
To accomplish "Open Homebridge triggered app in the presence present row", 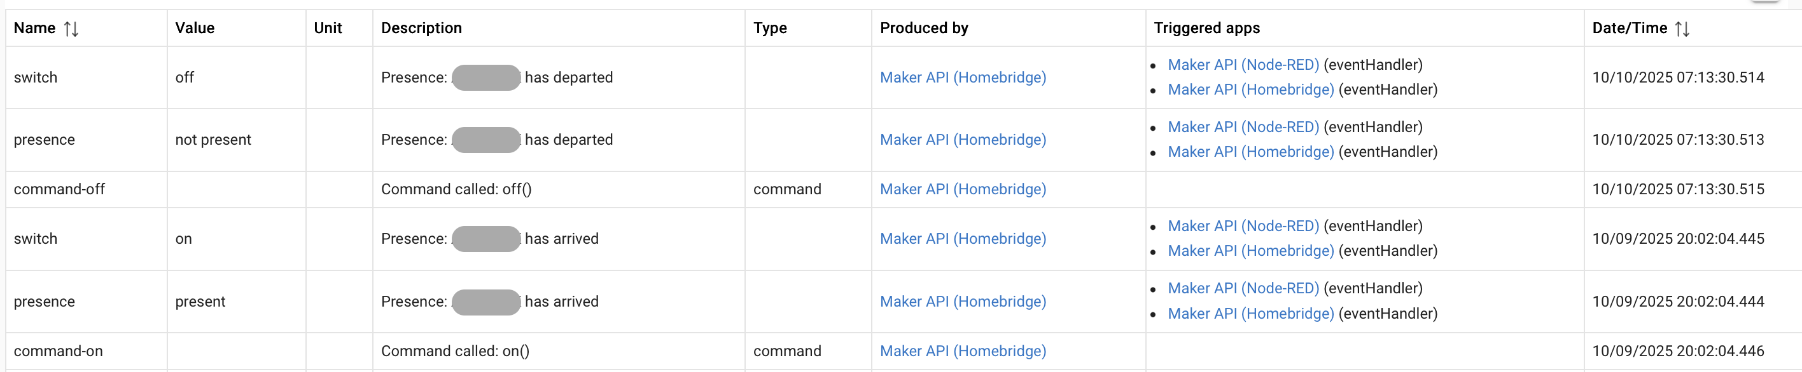I will (x=1250, y=314).
